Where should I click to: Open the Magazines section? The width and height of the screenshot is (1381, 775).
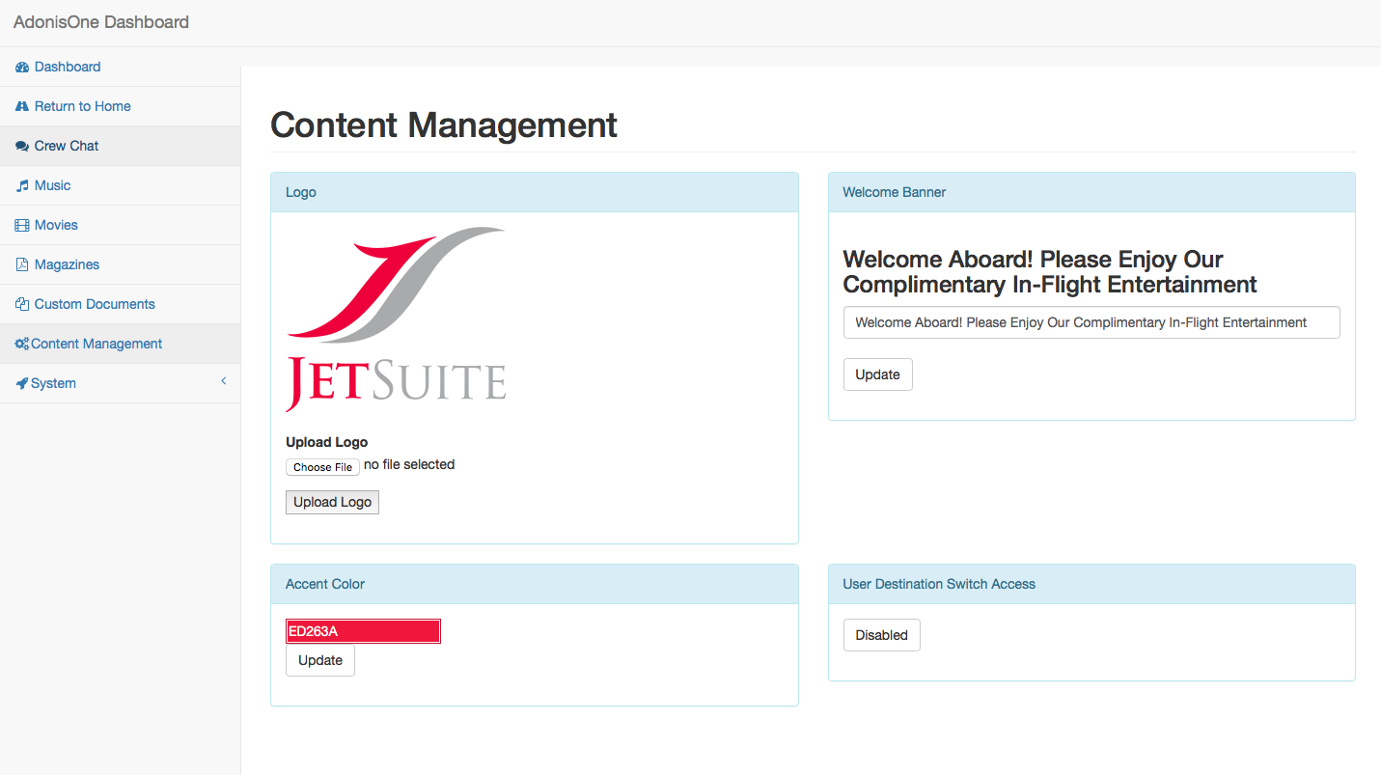tap(120, 264)
